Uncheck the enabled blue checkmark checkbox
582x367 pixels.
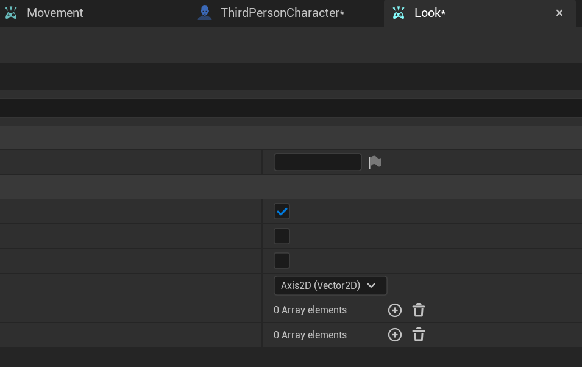point(282,212)
